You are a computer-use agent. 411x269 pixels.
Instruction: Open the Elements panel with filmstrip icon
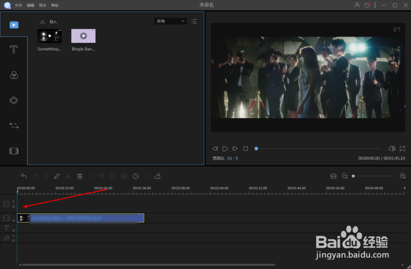pos(14,151)
